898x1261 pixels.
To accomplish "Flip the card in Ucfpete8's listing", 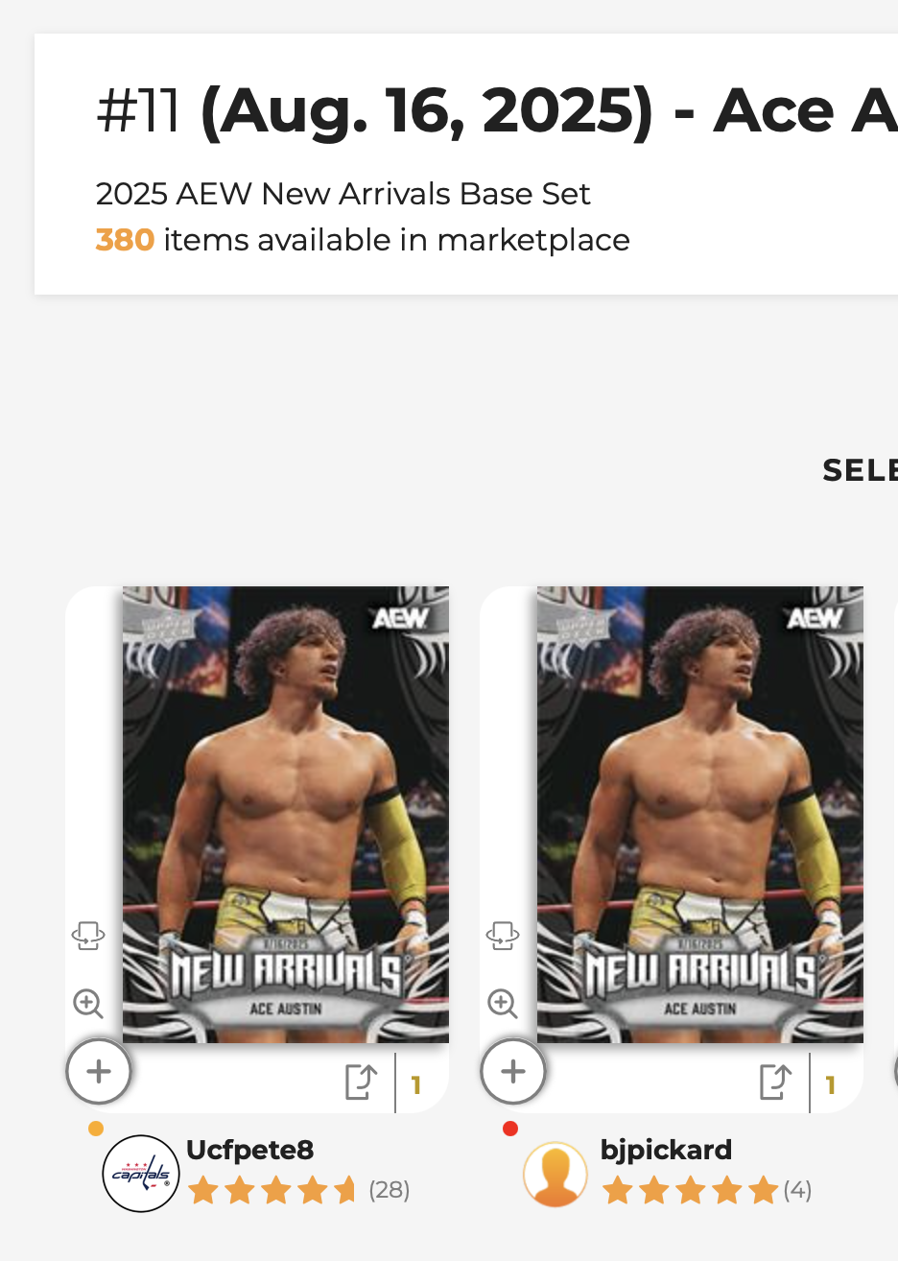I will tap(88, 936).
